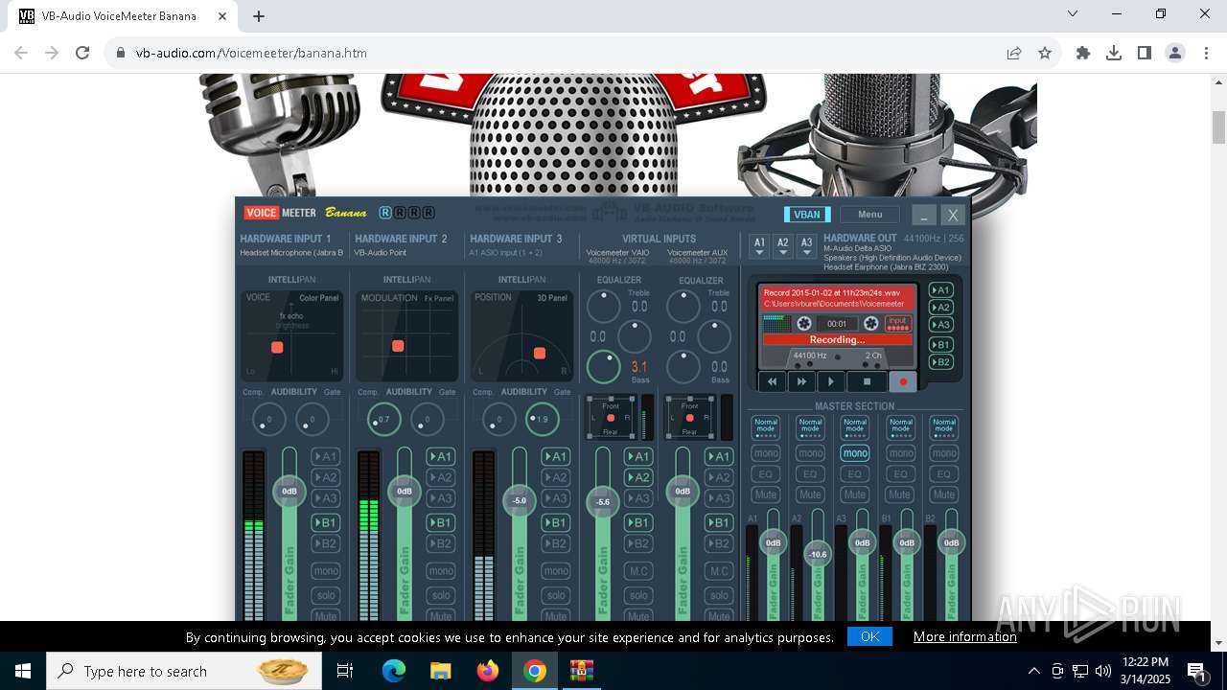
Task: Expand the A2 hardware out dropdown
Action: [x=783, y=246]
